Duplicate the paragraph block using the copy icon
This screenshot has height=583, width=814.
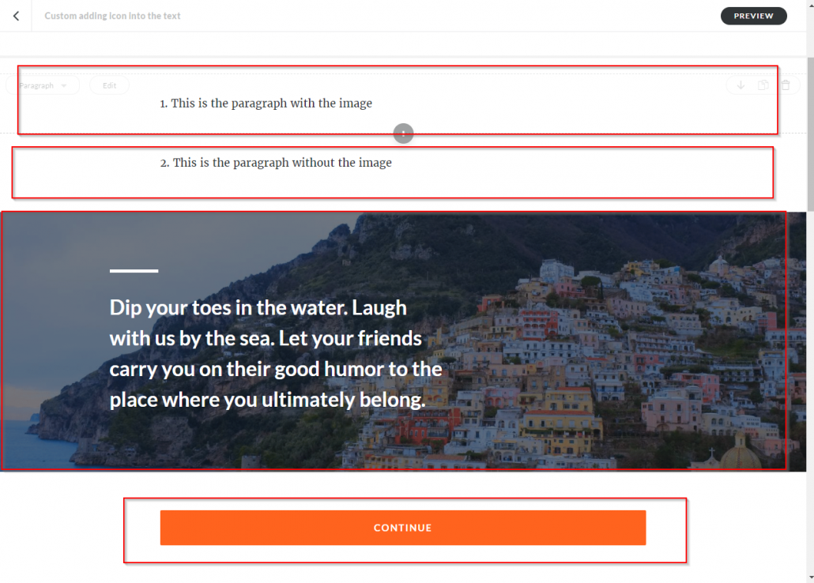[x=763, y=85]
